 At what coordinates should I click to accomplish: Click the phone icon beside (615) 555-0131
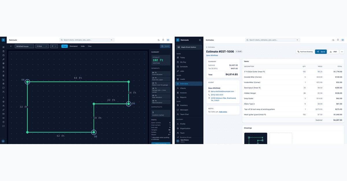(209, 95)
